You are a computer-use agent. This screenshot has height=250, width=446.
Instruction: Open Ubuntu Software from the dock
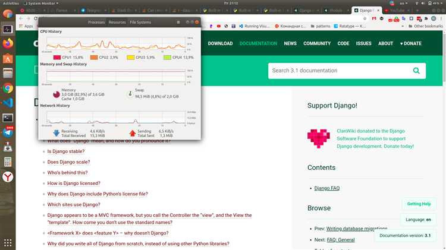coord(8,59)
